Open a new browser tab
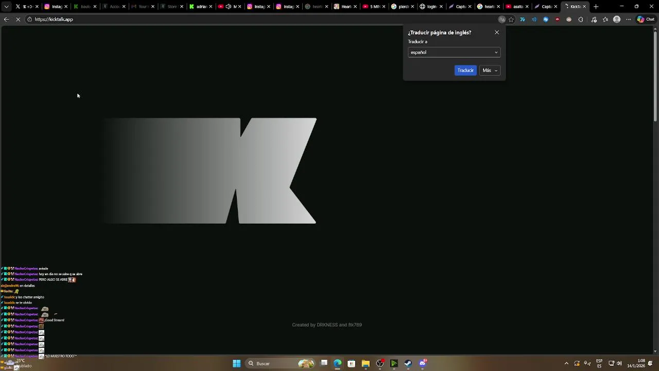659x371 pixels. 596,7
